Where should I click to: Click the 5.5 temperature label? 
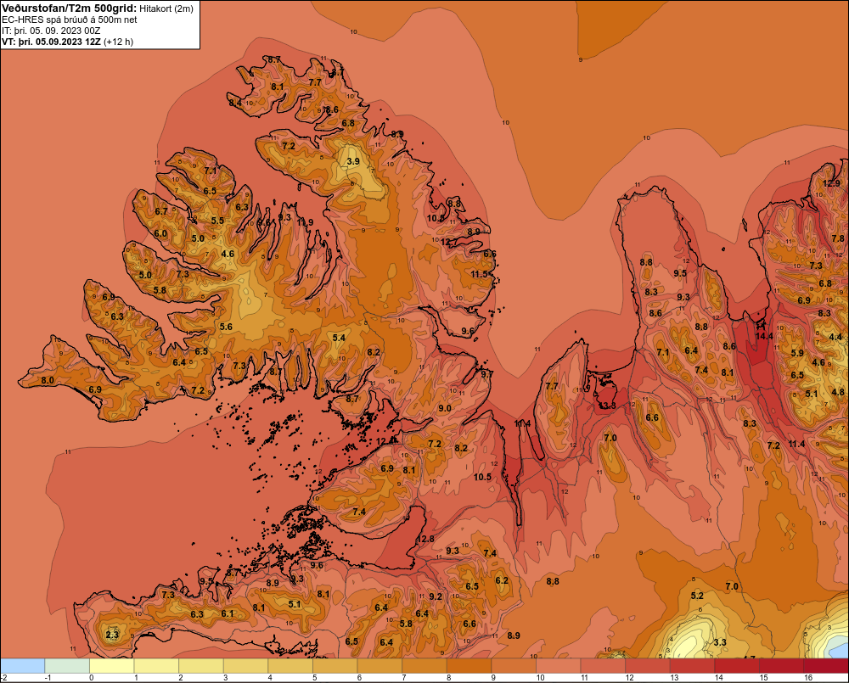pyautogui.click(x=217, y=221)
